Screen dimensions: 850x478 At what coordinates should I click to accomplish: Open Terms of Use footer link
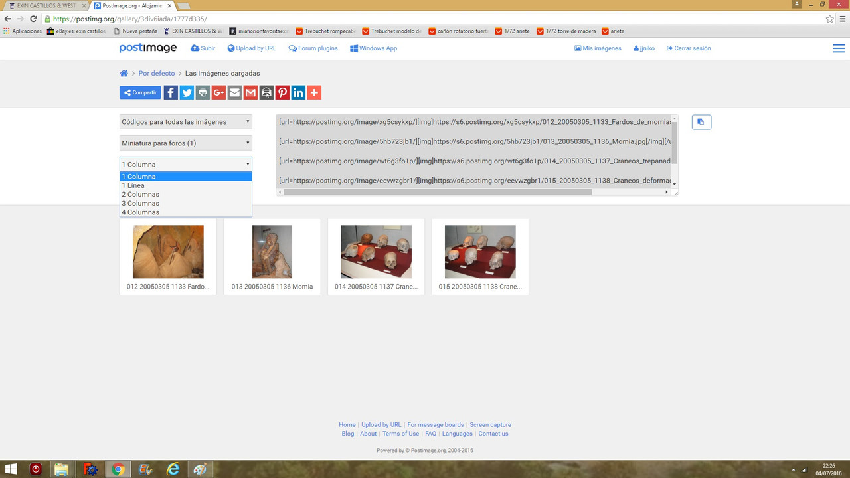click(400, 434)
